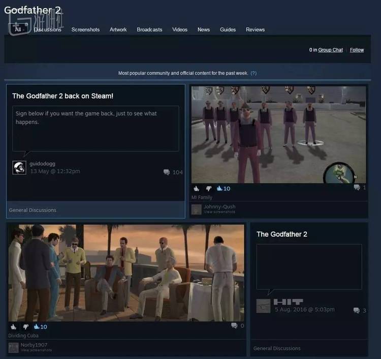This screenshot has height=359, width=381.
Task: Switch to the Discussions tab
Action: (48, 29)
